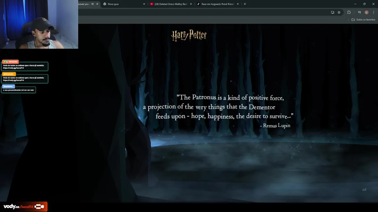Close the Rave em hogwarts tab

point(238,4)
